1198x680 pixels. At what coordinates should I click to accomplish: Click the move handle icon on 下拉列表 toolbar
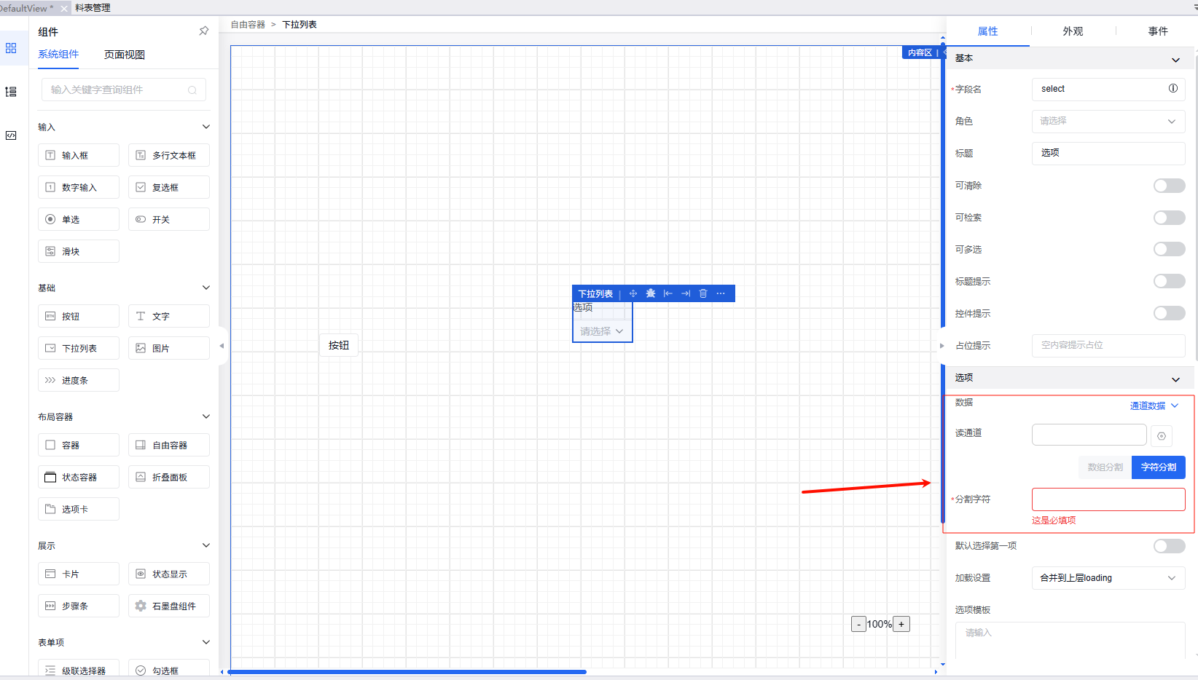click(633, 293)
